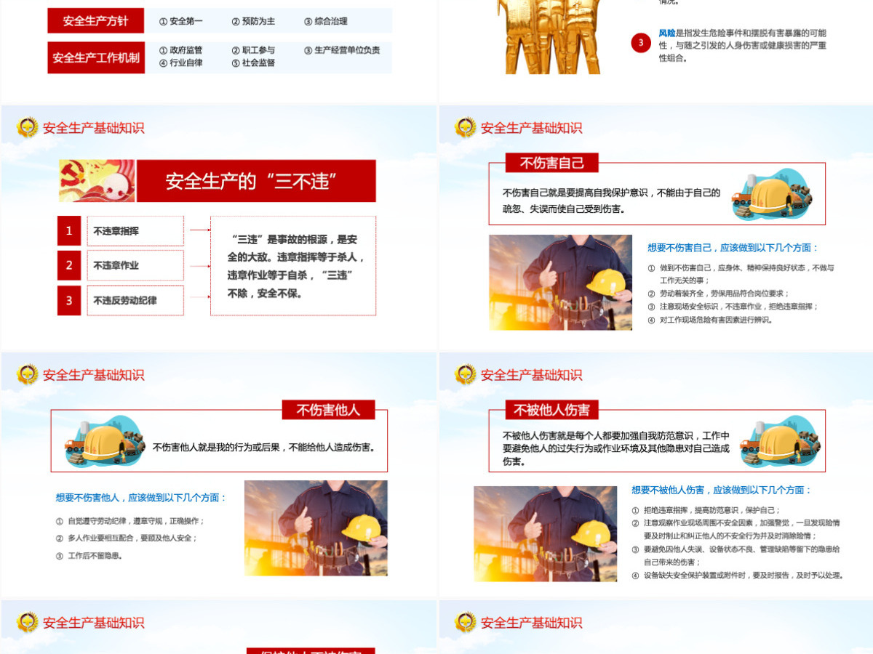Viewport: 873px width, 654px height.
Task: Click the line 劳动着装齐全，劳保用品符合岗位要求
Action: [718, 294]
